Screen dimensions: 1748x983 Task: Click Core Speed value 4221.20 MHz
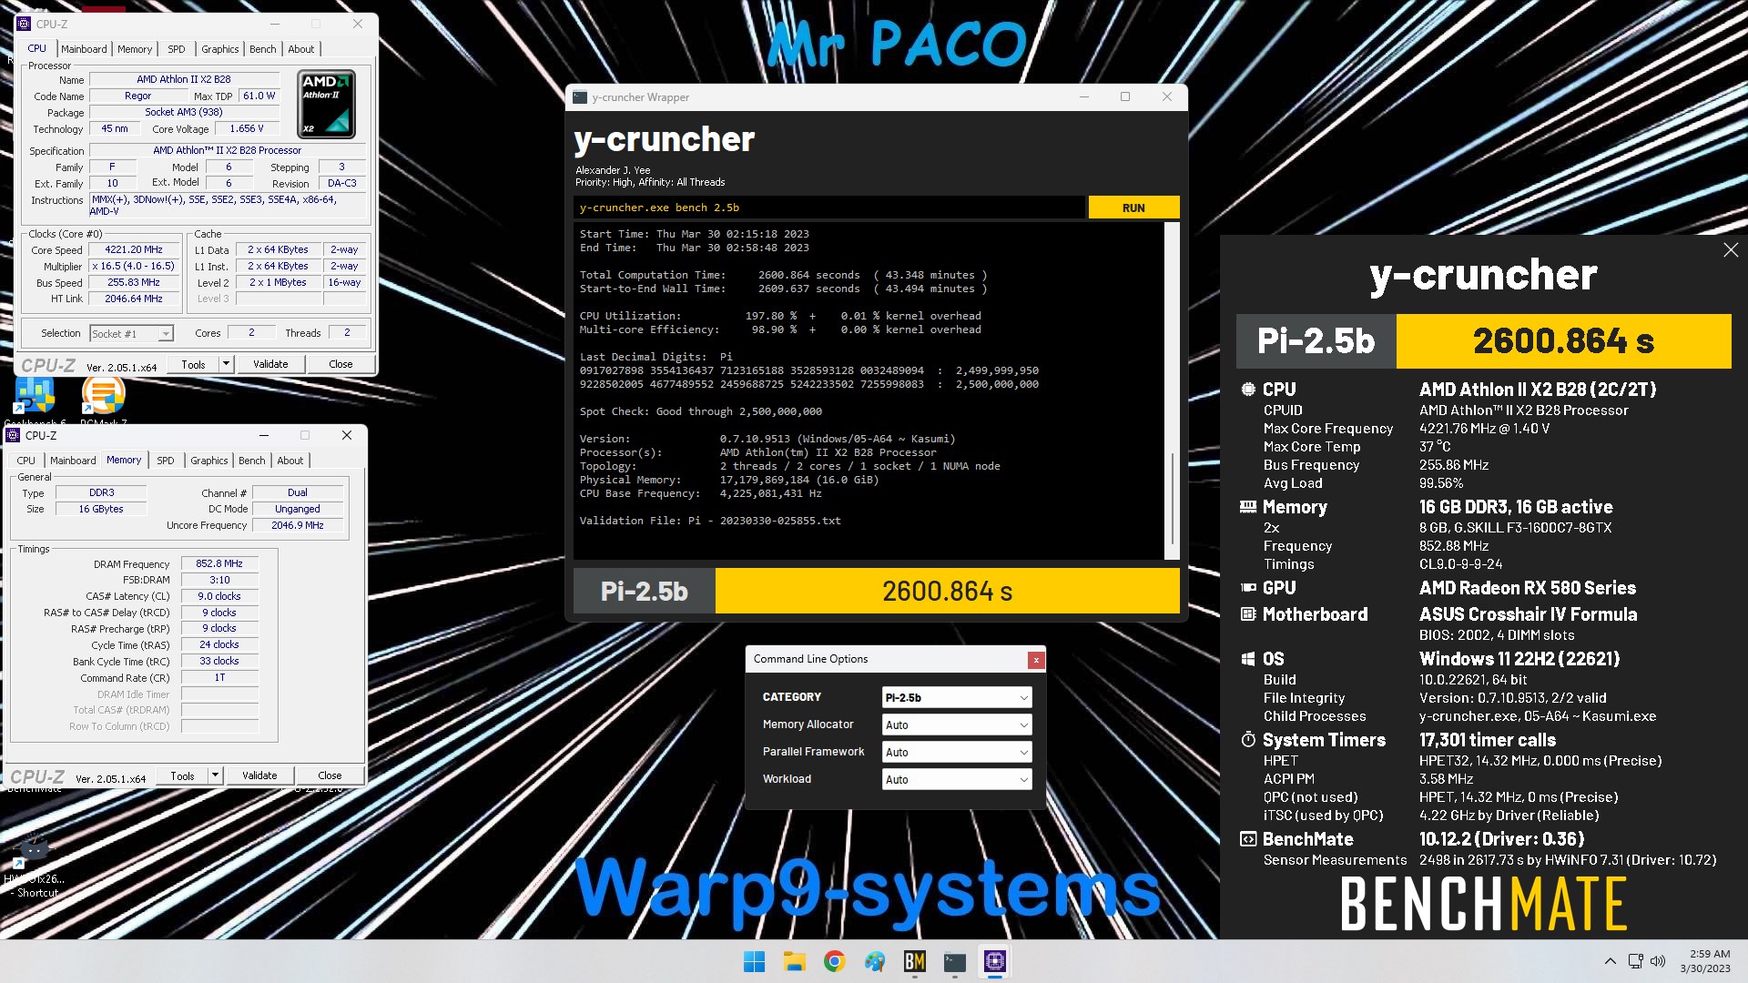pos(134,249)
